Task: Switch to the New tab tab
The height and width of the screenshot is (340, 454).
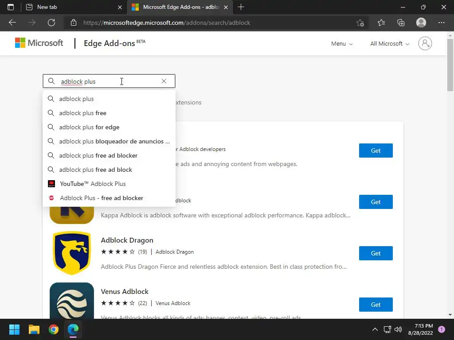Action: [74, 7]
